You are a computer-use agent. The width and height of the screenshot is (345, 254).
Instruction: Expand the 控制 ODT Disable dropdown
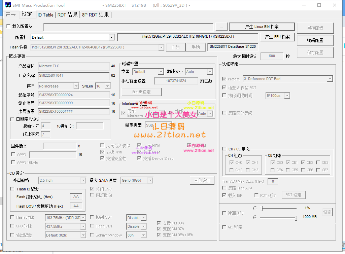[143, 217]
